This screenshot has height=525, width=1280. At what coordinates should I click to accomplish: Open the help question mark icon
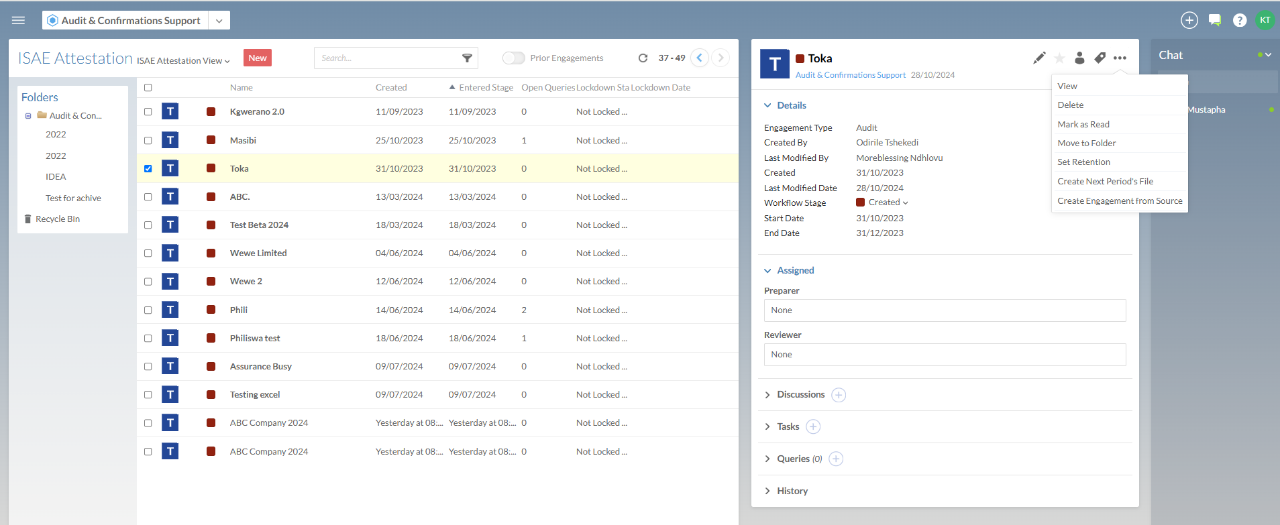tap(1240, 20)
